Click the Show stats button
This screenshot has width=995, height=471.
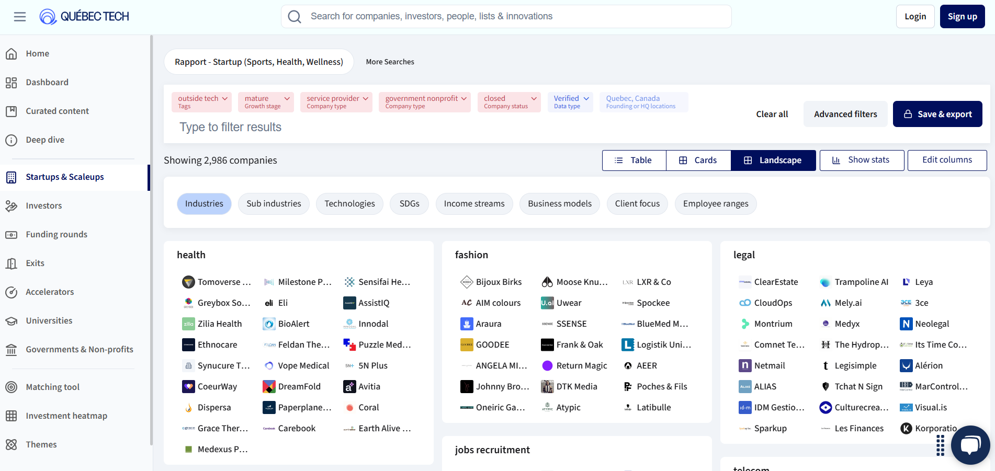862,160
